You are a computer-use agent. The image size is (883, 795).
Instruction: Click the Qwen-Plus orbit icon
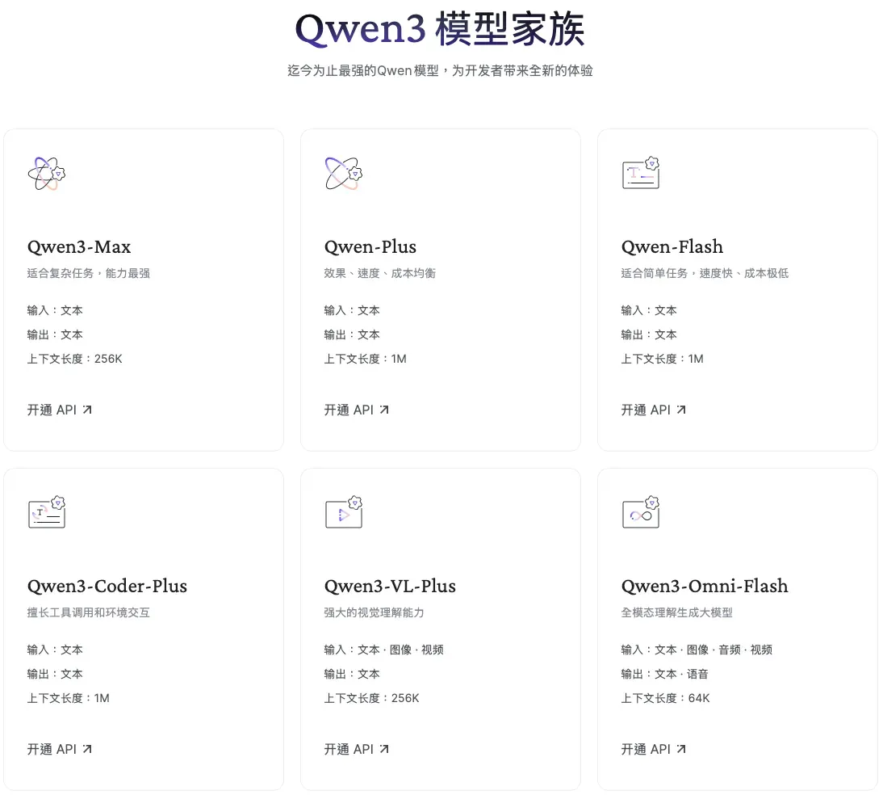point(344,173)
